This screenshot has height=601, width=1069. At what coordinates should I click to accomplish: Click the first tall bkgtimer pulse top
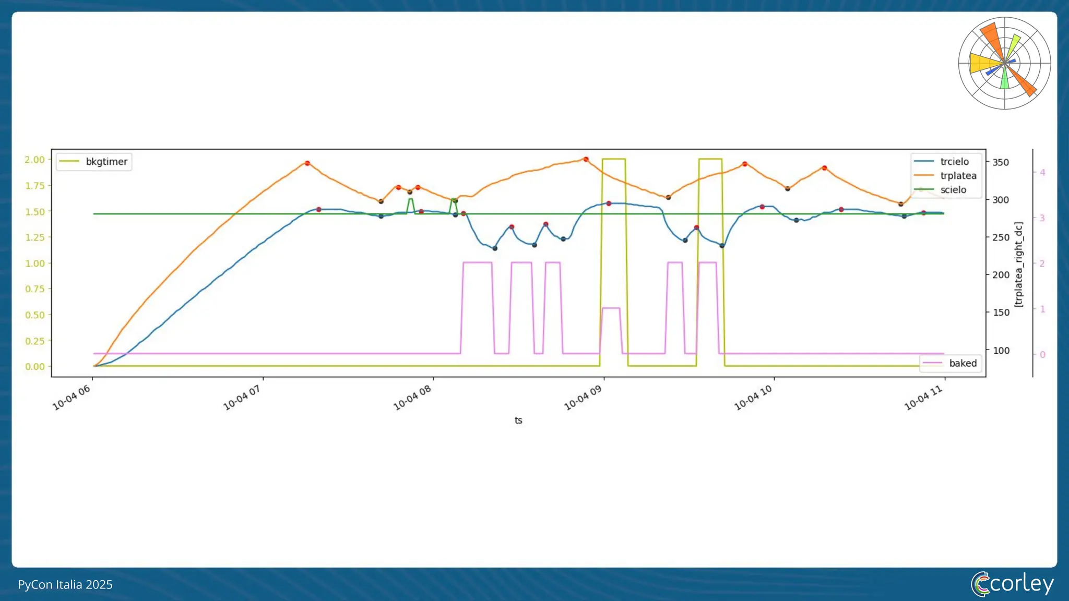pyautogui.click(x=614, y=159)
